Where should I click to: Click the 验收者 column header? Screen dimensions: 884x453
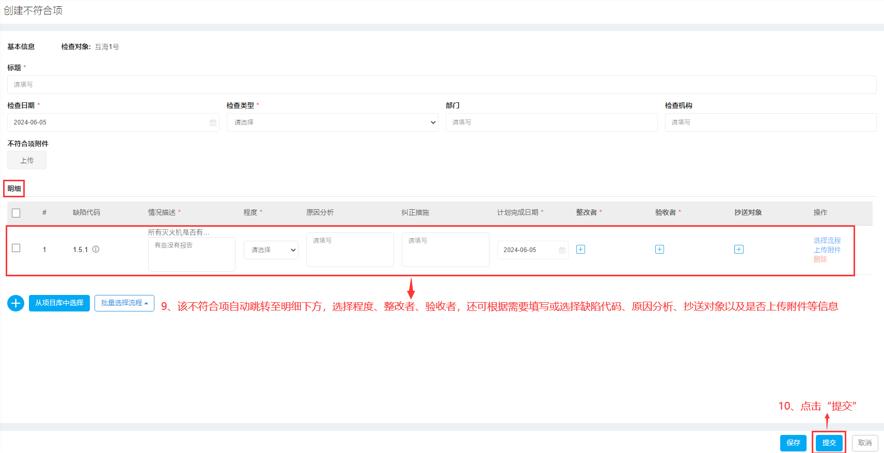pyautogui.click(x=666, y=212)
